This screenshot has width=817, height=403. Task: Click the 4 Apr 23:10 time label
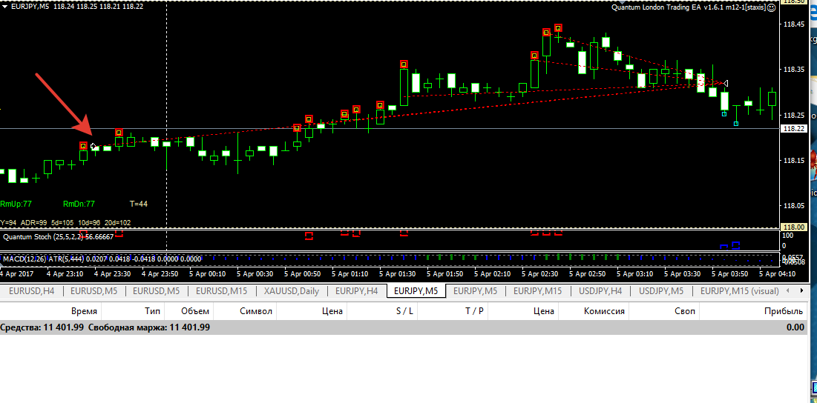click(65, 273)
